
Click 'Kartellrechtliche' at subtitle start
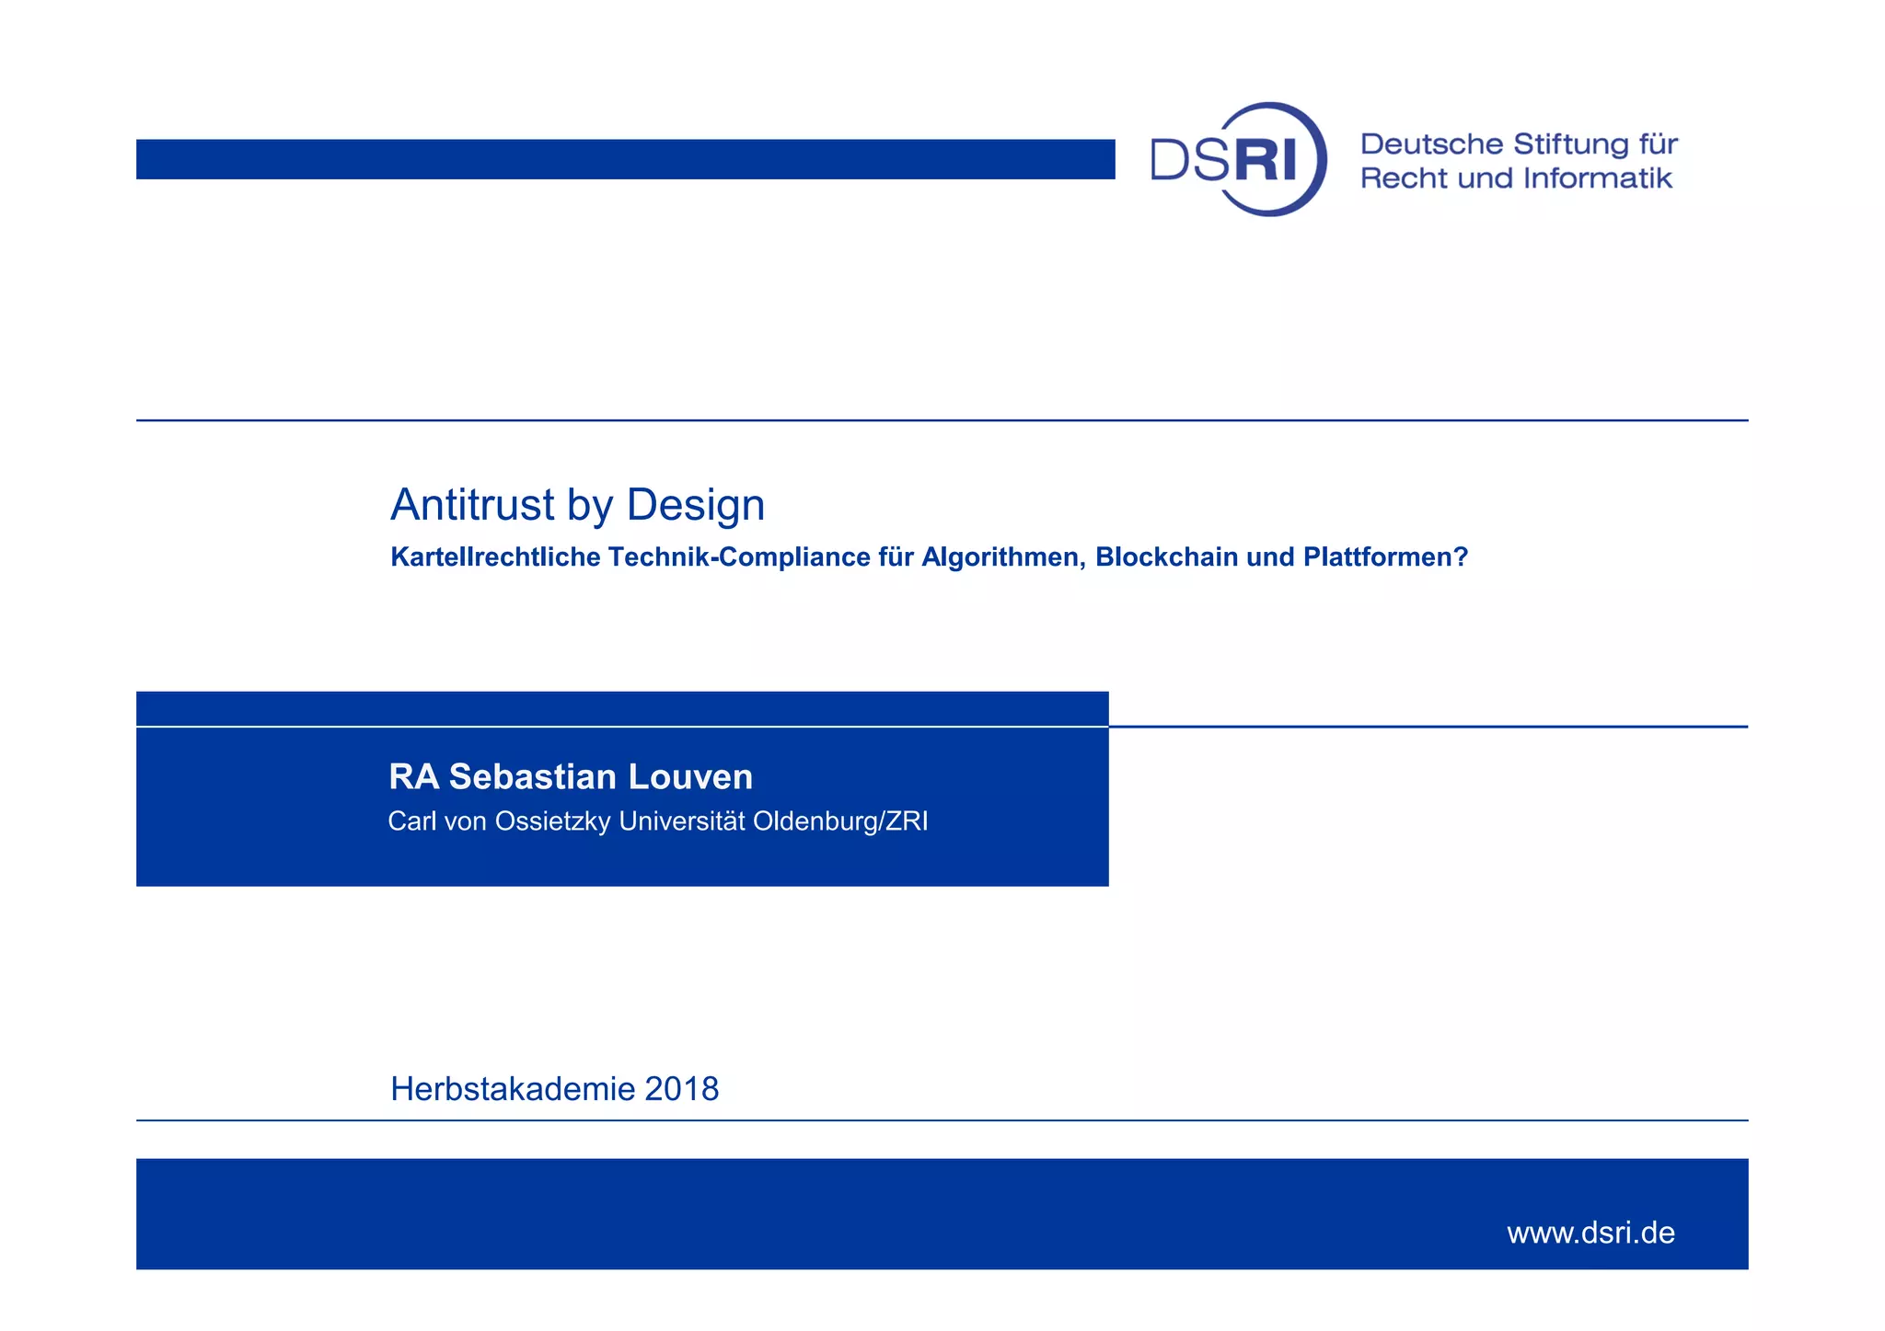[495, 557]
